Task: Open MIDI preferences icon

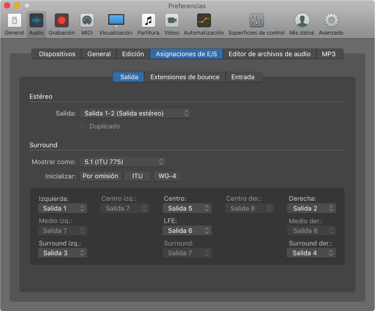Action: point(87,20)
